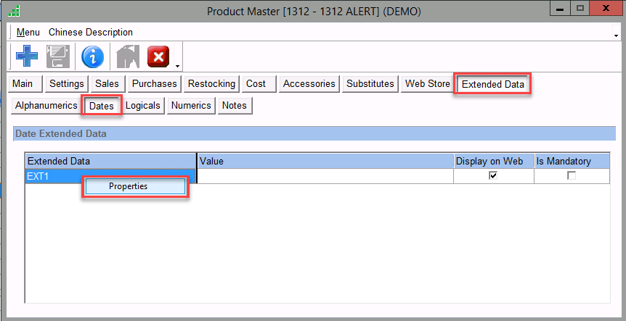Image resolution: width=626 pixels, height=321 pixels.
Task: Open the Alphanumerics sub-tab
Action: point(46,105)
